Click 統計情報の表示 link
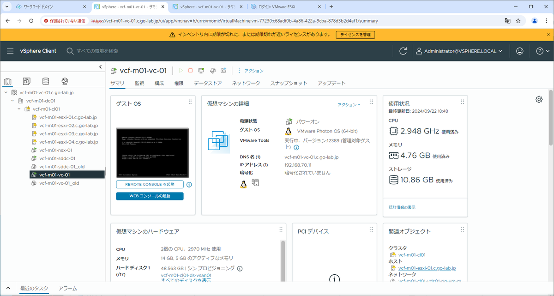The height and width of the screenshot is (296, 554). coord(402,207)
